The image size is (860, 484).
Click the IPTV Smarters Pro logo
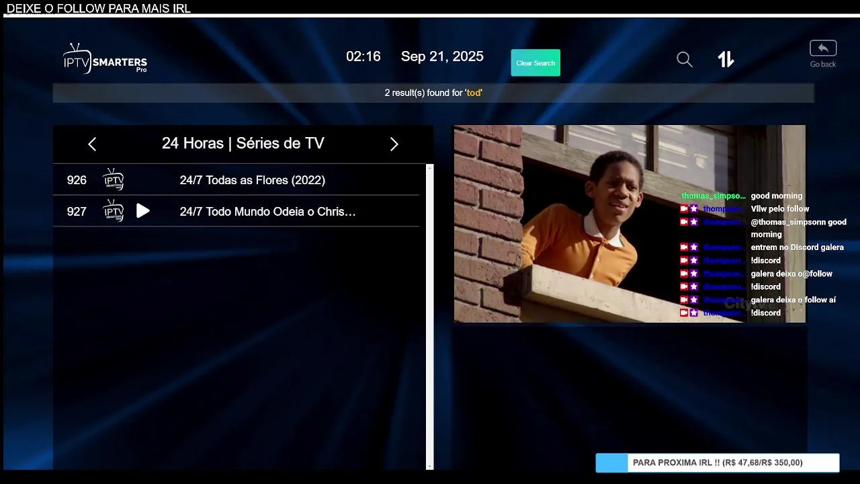(x=105, y=59)
